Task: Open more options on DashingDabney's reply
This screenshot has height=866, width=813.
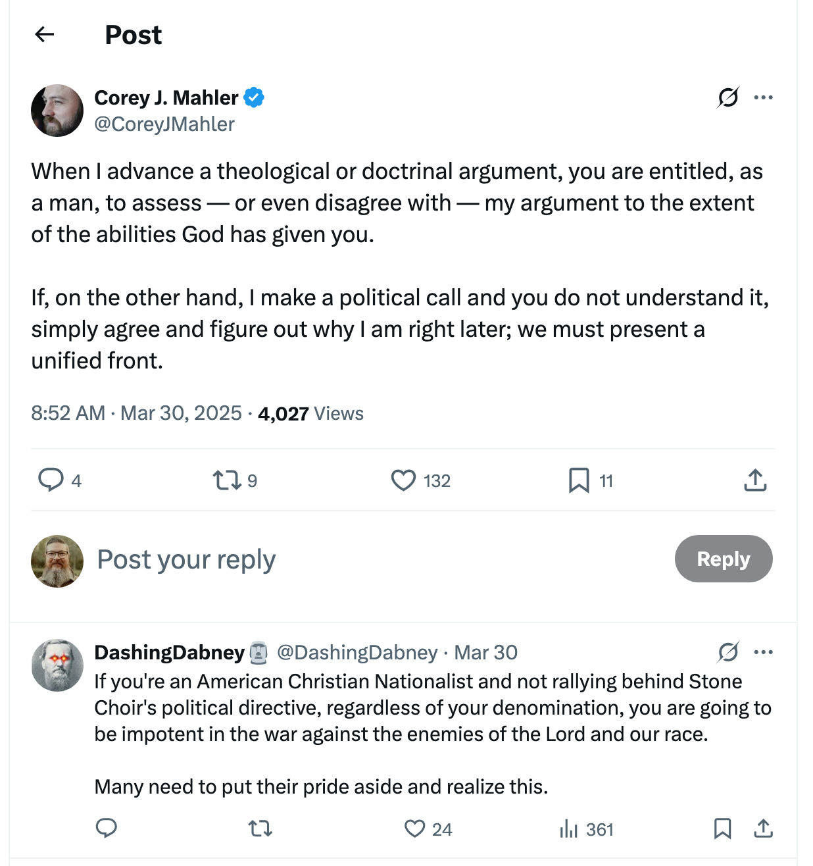Action: point(763,652)
